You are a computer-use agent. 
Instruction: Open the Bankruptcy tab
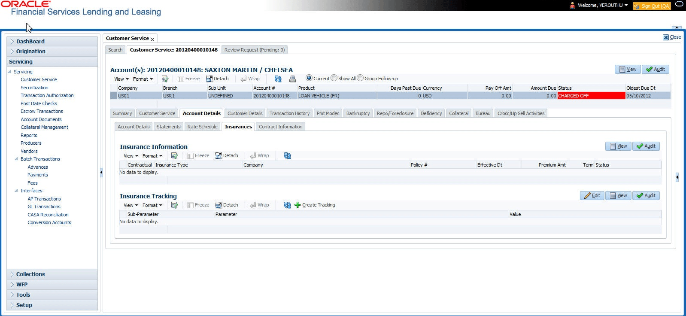click(358, 113)
